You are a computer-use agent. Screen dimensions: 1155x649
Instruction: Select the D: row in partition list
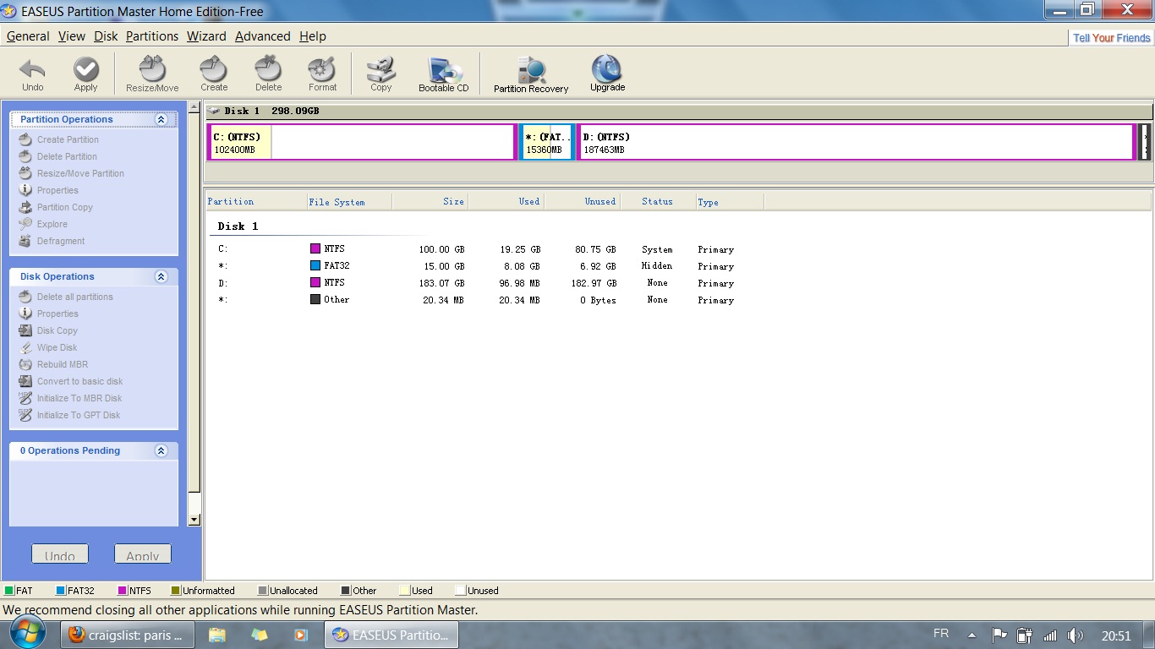coord(476,283)
